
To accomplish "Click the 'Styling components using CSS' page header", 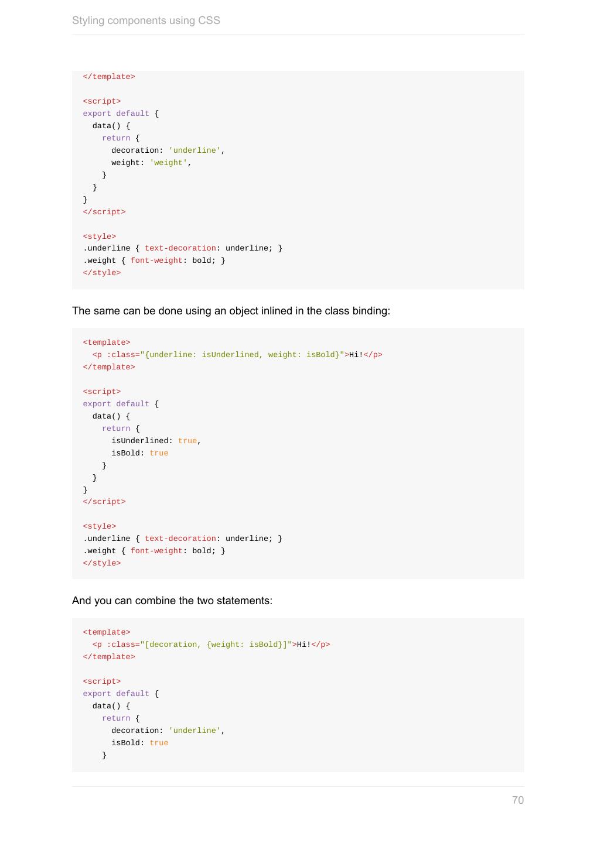I will 146,20.
